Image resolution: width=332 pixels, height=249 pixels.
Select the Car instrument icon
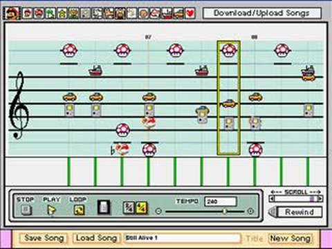pos(178,13)
